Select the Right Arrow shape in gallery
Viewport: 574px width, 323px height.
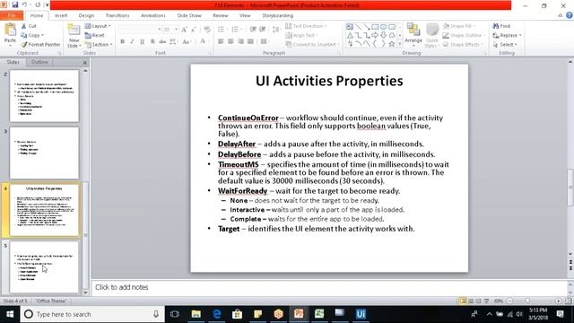click(375, 36)
